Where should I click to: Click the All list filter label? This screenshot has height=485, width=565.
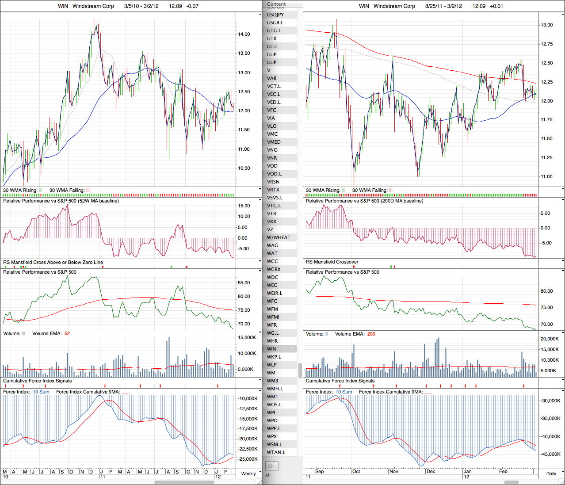click(267, 475)
